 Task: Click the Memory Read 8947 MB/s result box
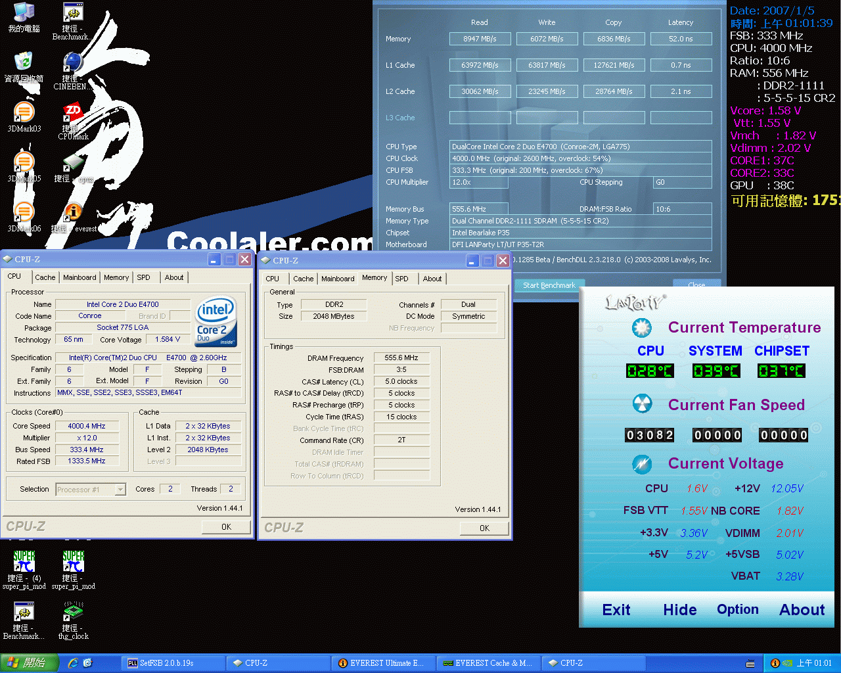coord(480,39)
